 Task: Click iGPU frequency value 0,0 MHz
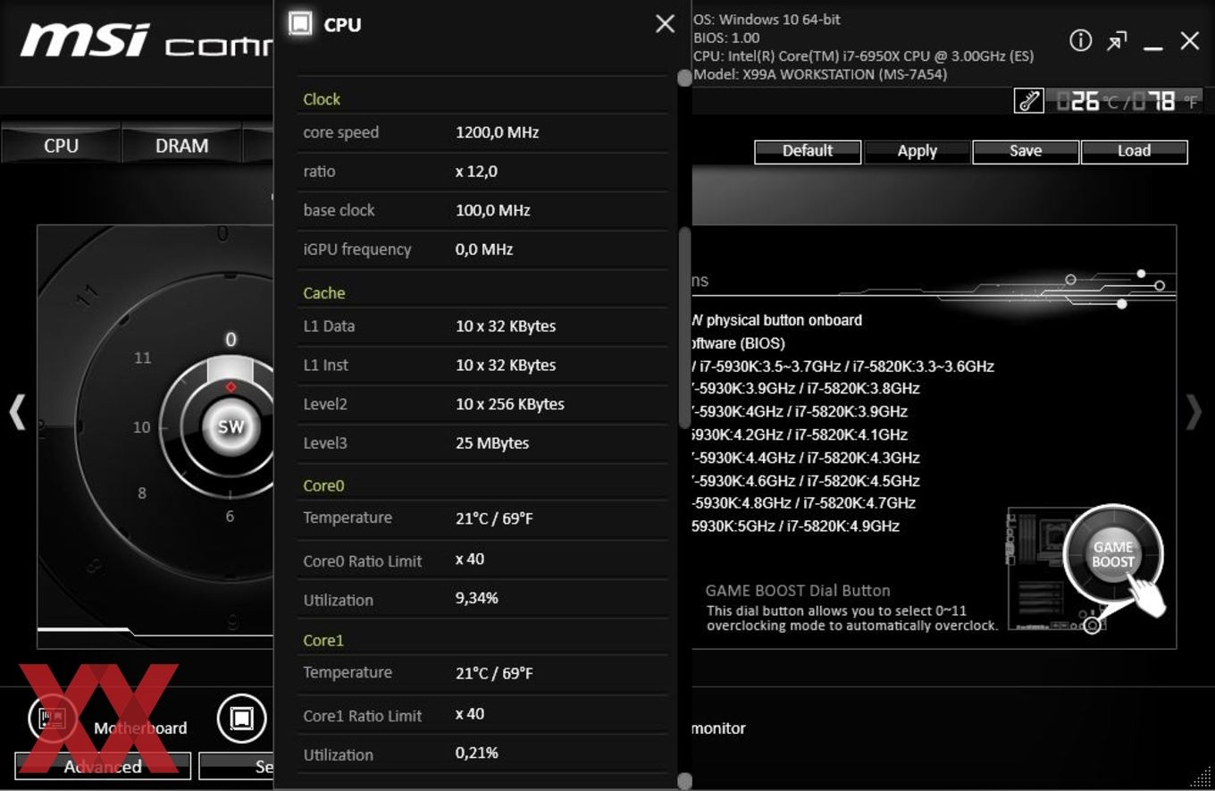click(x=484, y=249)
